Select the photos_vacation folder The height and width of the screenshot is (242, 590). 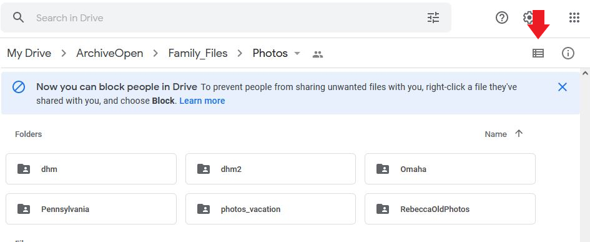[270, 209]
